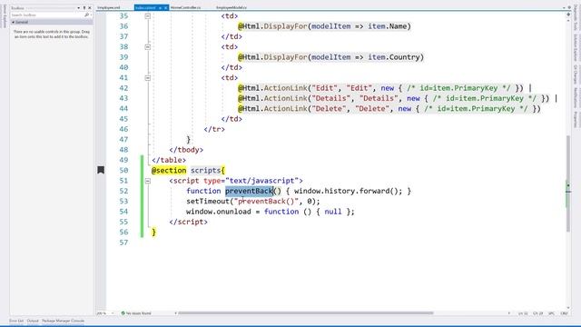Viewport: 581px width, 327px height.
Task: Open the editor zoom level dropdown
Action: click(x=113, y=313)
